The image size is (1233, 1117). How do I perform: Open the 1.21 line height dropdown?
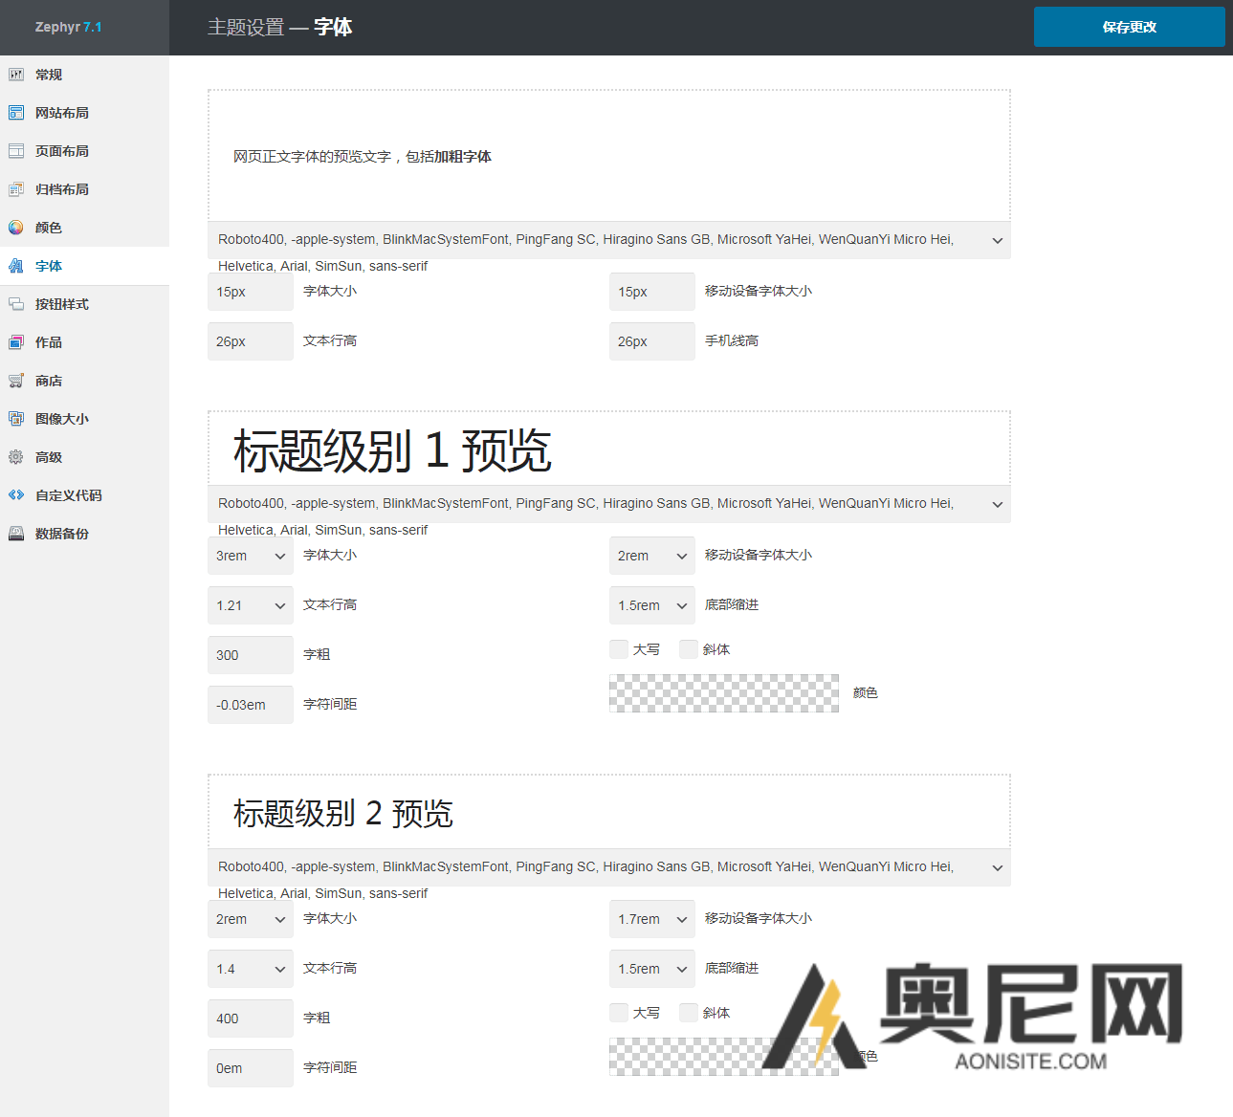(250, 604)
